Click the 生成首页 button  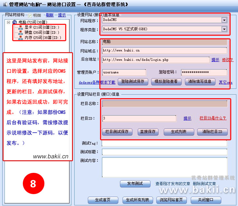pos(103,200)
